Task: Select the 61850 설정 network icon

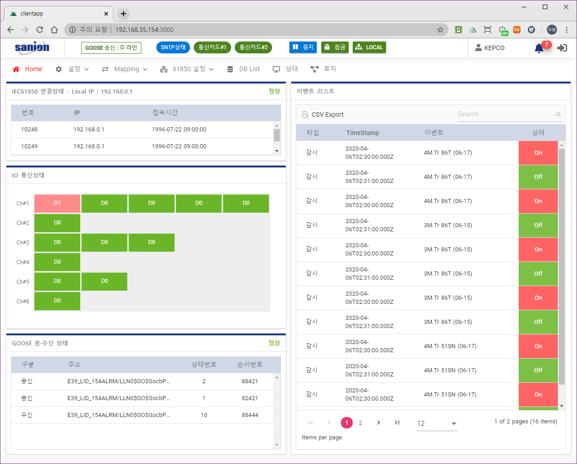Action: tap(163, 68)
